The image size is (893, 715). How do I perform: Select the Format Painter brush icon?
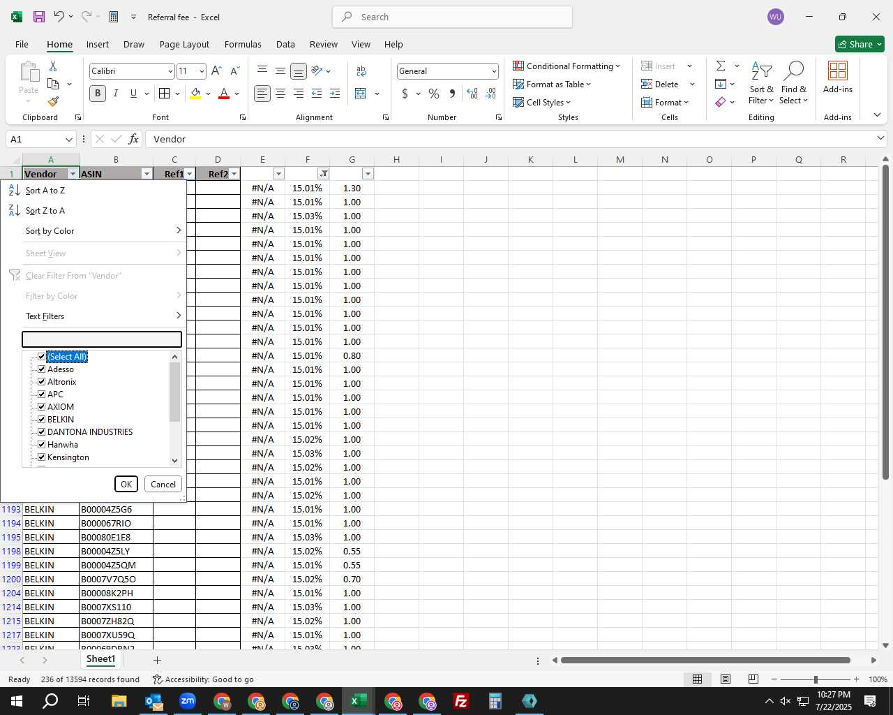pos(53,101)
